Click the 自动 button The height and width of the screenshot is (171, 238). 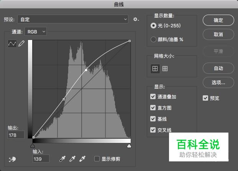pos(218,68)
